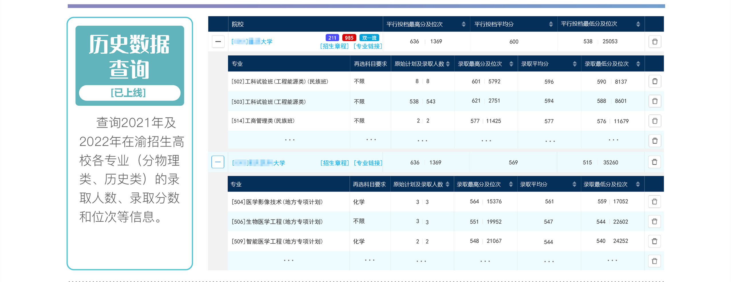731x282 pixels.
Task: Click highest rank 5792 in major 502 row
Action: [494, 82]
